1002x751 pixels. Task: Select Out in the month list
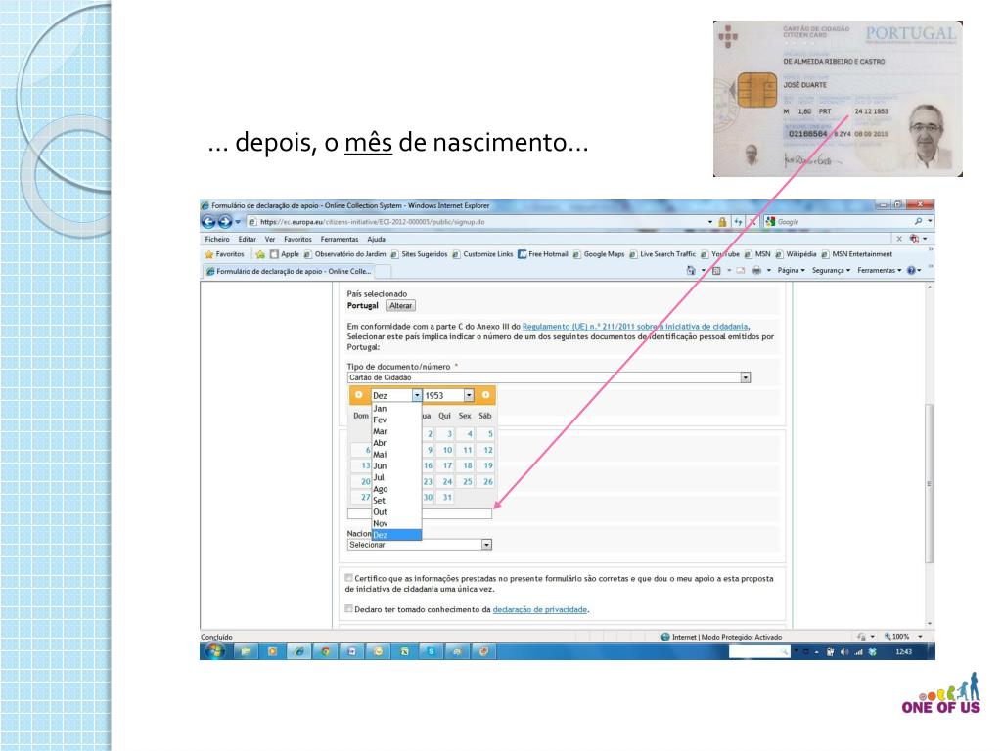click(x=396, y=512)
